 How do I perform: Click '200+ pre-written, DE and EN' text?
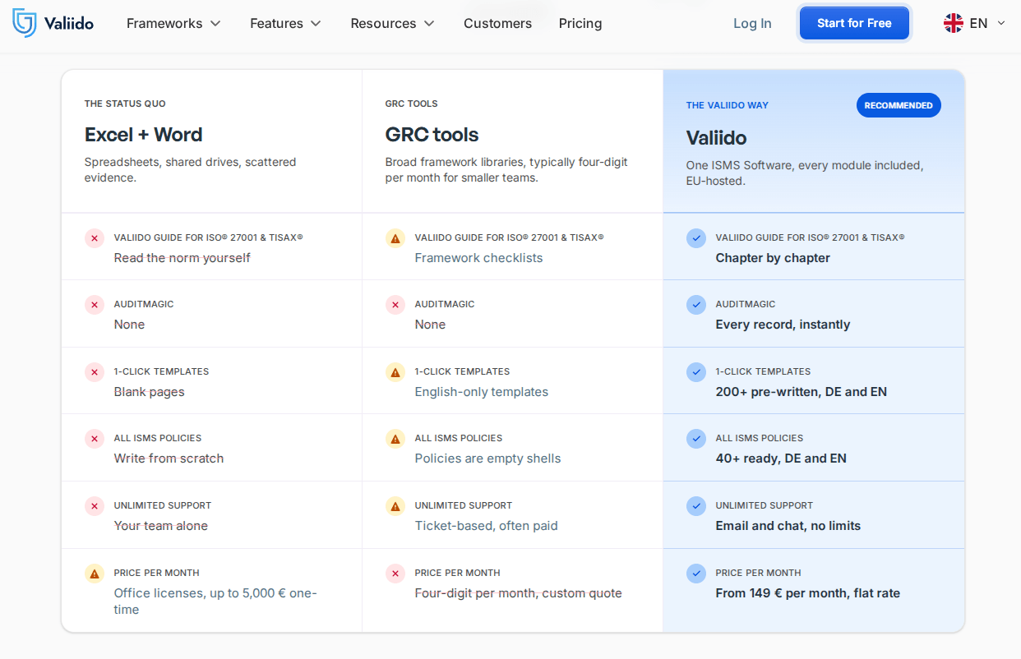coord(802,392)
